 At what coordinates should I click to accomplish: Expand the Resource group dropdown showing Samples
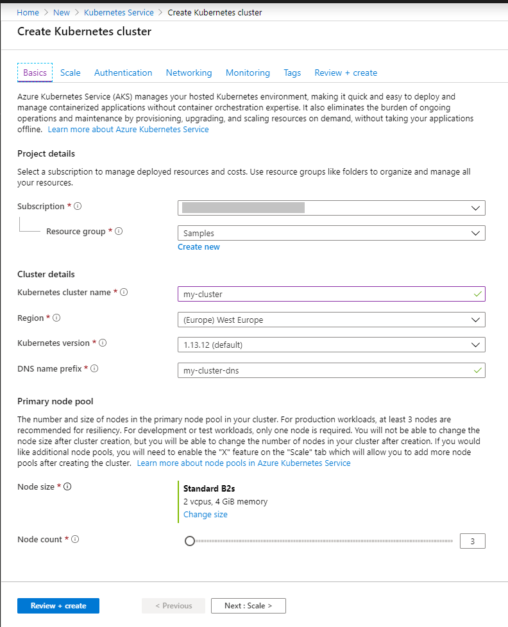[331, 233]
